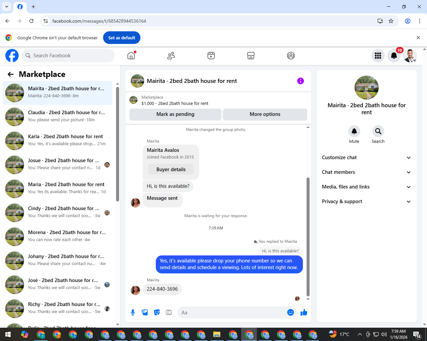Open Karla's conversation in the list
This screenshot has width=427, height=341.
(x=57, y=141)
